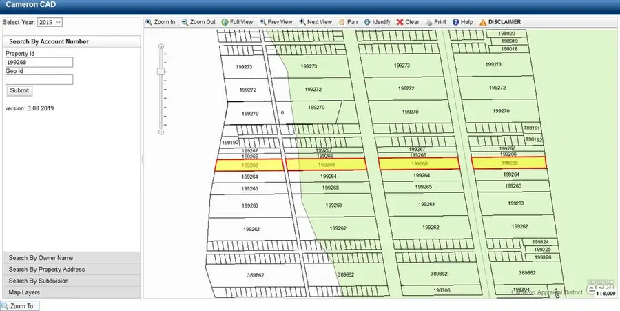Open the Help page
Screen dimensions: 620x311
463,22
